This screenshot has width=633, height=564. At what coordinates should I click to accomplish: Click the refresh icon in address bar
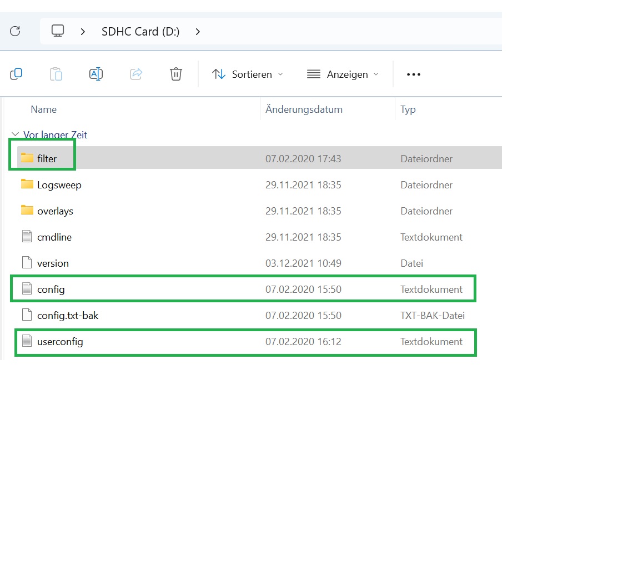[x=15, y=31]
